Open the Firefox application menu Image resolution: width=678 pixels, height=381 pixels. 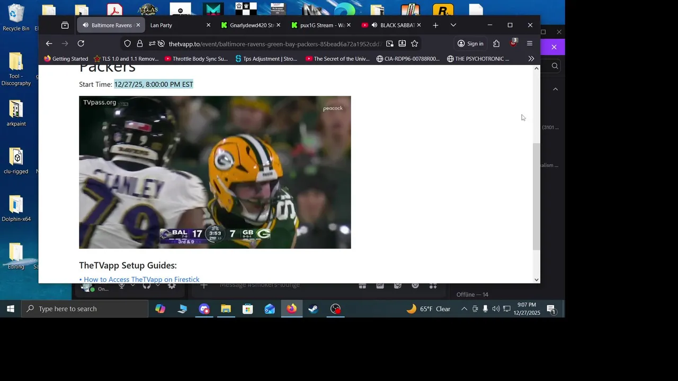(x=530, y=43)
